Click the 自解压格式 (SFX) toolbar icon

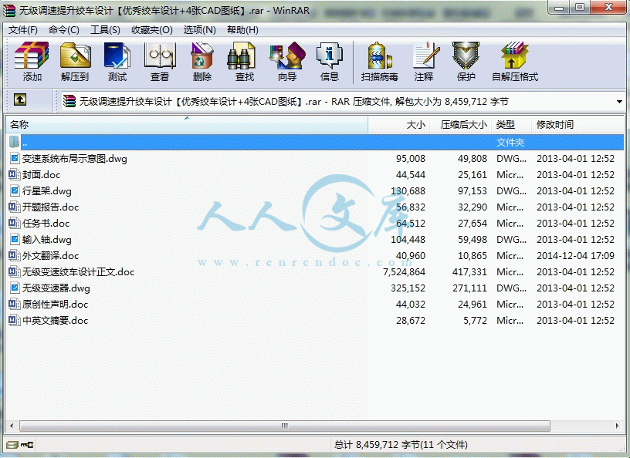[514, 56]
